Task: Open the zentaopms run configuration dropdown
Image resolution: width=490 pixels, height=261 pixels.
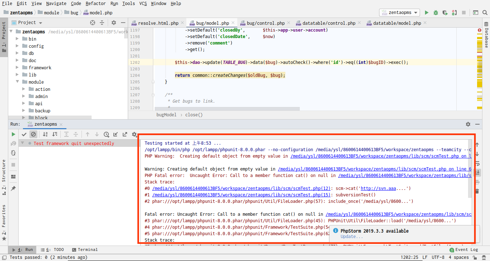Action: (x=400, y=13)
